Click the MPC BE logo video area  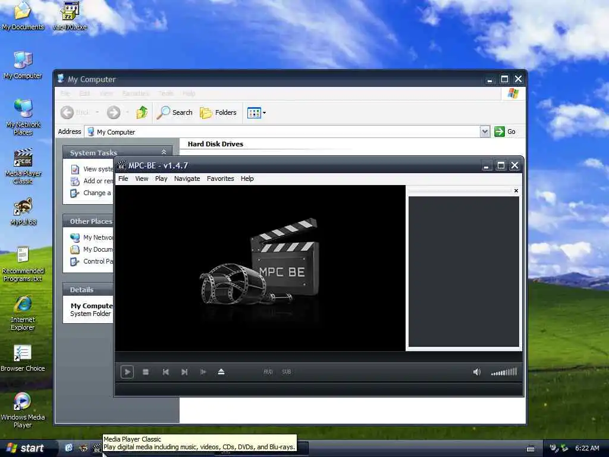260,268
